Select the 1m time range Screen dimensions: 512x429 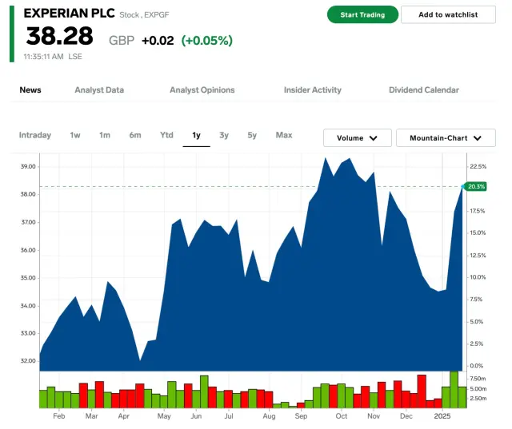coord(105,135)
